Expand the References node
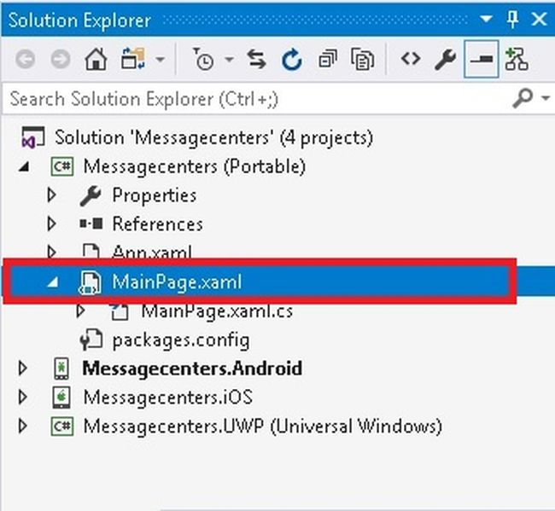Screen dimensions: 555x511 coord(52,224)
